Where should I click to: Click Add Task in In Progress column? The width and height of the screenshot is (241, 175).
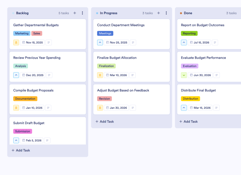point(105,121)
